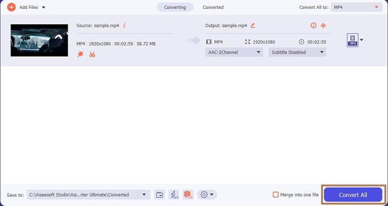Click the Convert All button
The height and width of the screenshot is (206, 388).
(x=353, y=195)
